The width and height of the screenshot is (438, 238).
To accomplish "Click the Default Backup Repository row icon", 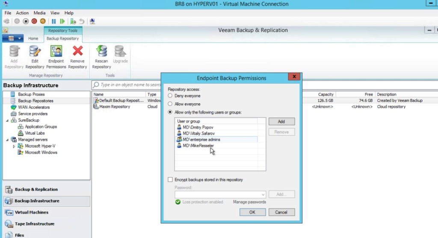I will 96,100.
